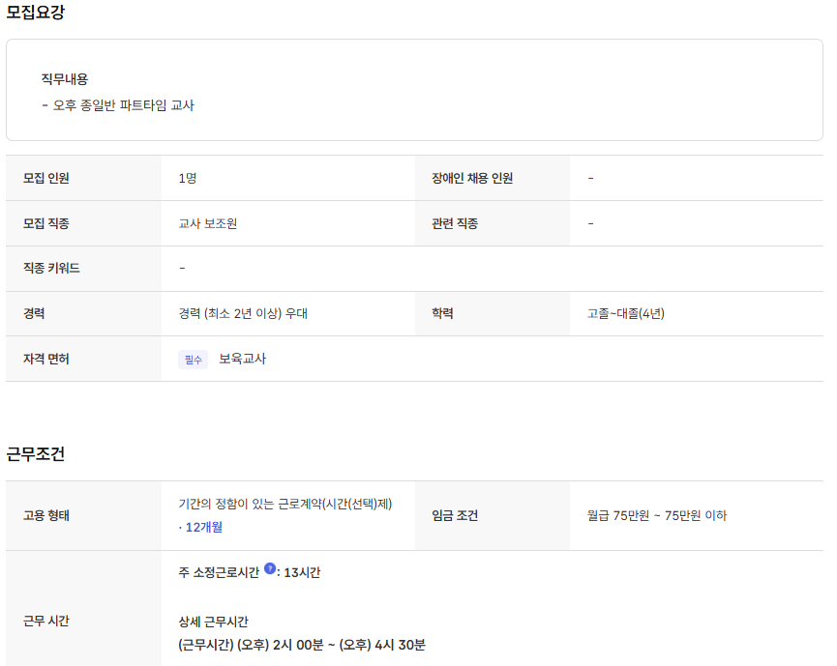Viewport: 837px width, 666px height.
Task: Click the 기간의 정함이 있는 근로계약 text
Action: (x=285, y=504)
